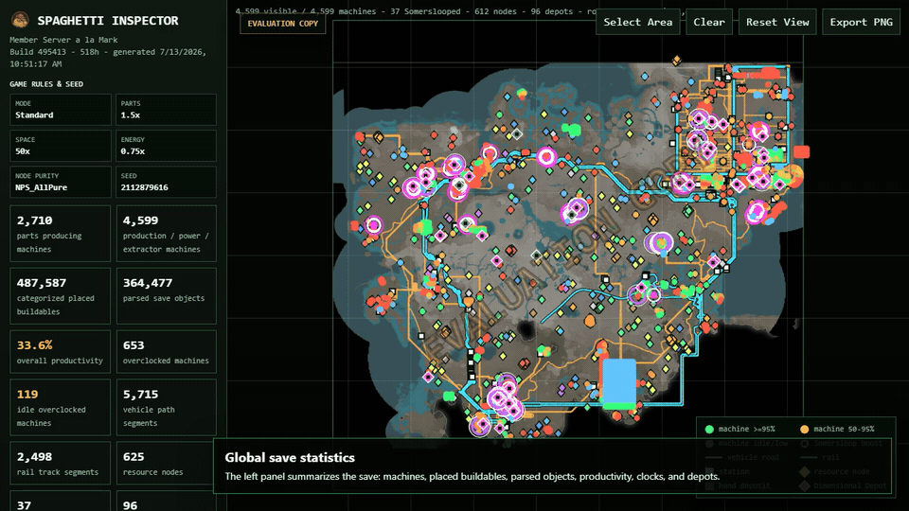Viewport: 909px width, 511px height.
Task: Click the green machine >=95% legend dot
Action: pos(709,430)
